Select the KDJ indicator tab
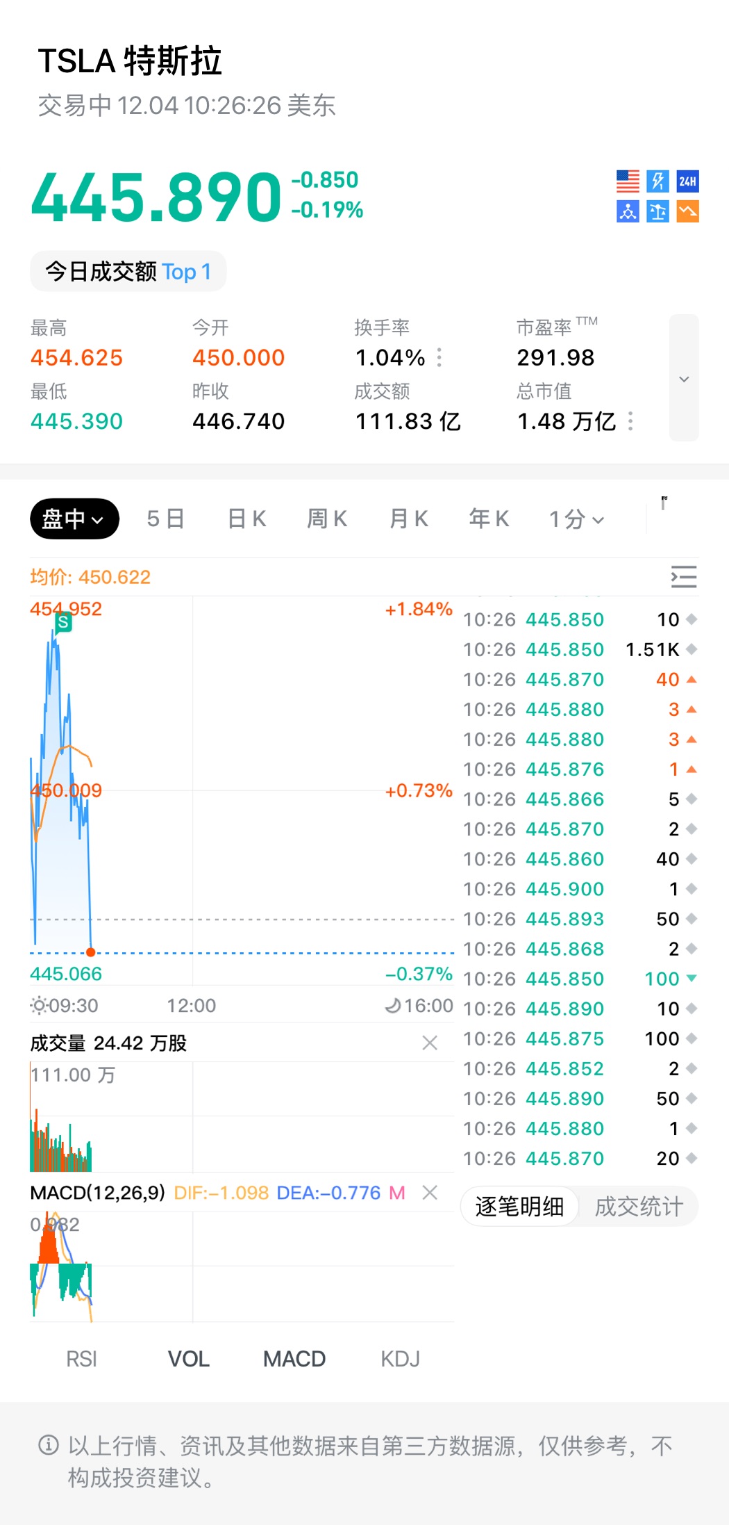The image size is (729, 1525). click(x=400, y=1359)
